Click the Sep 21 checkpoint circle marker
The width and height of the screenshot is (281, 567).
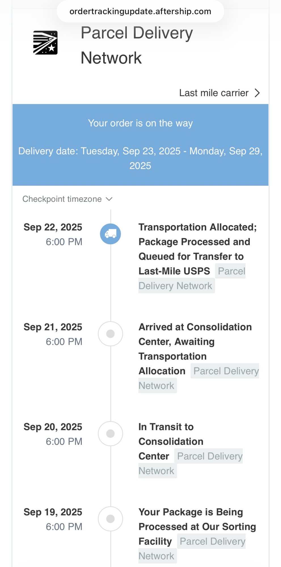tap(110, 334)
